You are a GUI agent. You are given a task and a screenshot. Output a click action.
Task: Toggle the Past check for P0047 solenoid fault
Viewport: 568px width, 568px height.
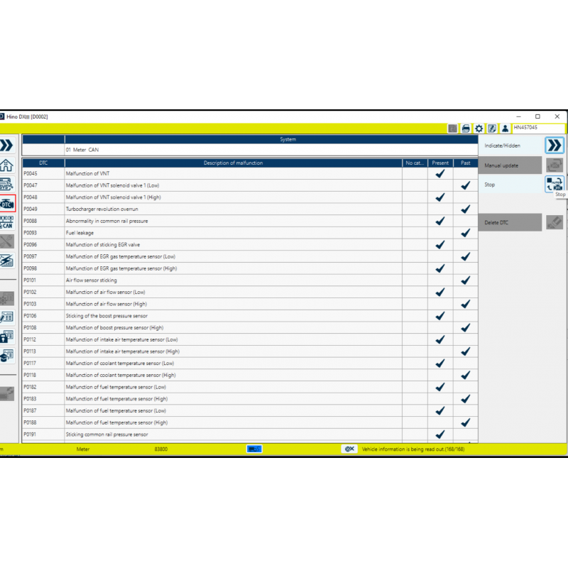(x=465, y=185)
